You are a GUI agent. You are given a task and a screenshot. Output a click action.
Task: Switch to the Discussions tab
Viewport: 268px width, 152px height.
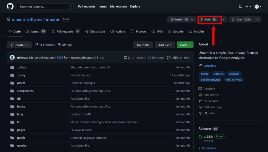[95, 32]
